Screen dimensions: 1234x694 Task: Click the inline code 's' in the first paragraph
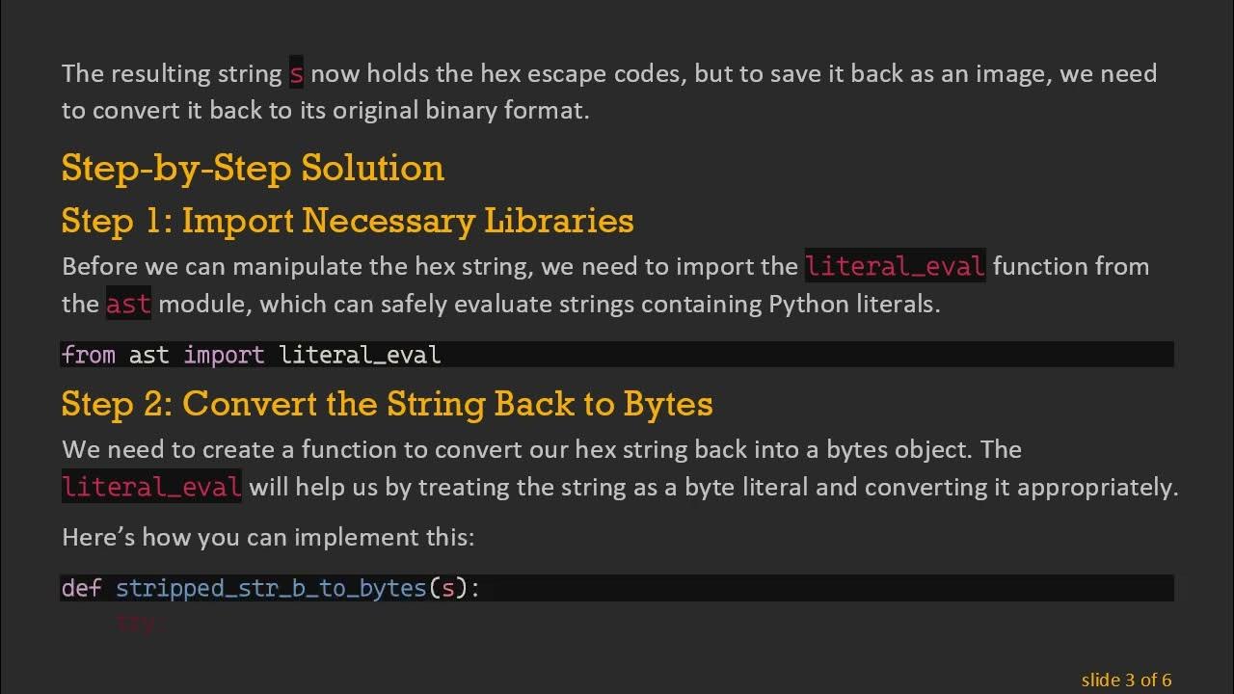point(297,74)
